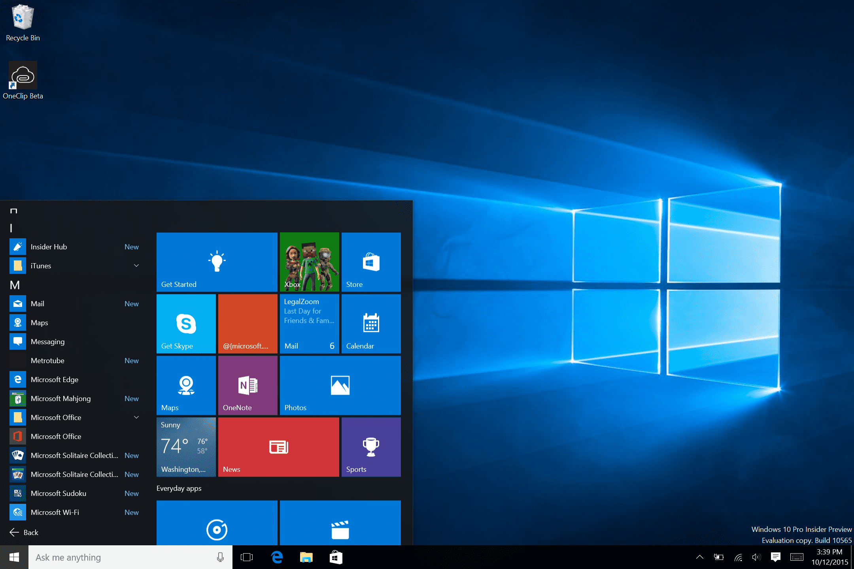Open the Mail live tile showing LegalZoom

tap(310, 324)
